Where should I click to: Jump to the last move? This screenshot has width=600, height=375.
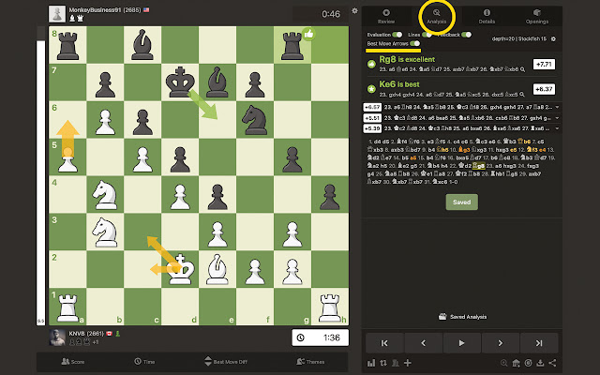(x=539, y=343)
